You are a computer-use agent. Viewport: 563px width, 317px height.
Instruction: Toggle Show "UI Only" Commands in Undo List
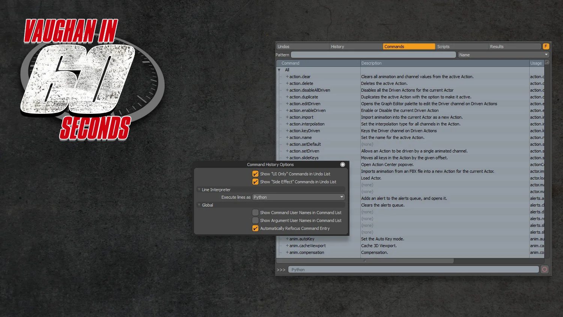[255, 174]
